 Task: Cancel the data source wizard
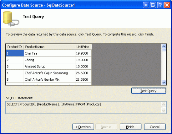pyautogui.click(x=155, y=127)
